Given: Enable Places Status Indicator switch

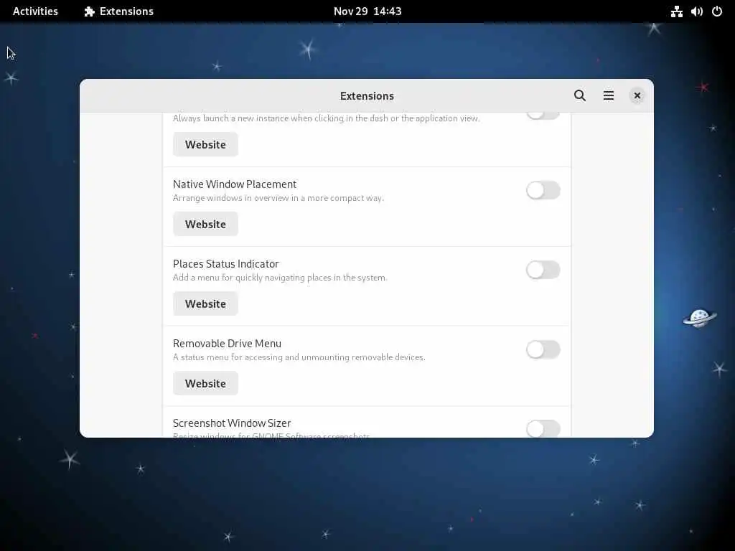Looking at the screenshot, I should tap(543, 270).
